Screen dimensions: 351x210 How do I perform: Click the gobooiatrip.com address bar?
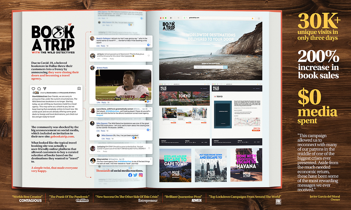[x=218, y=18]
